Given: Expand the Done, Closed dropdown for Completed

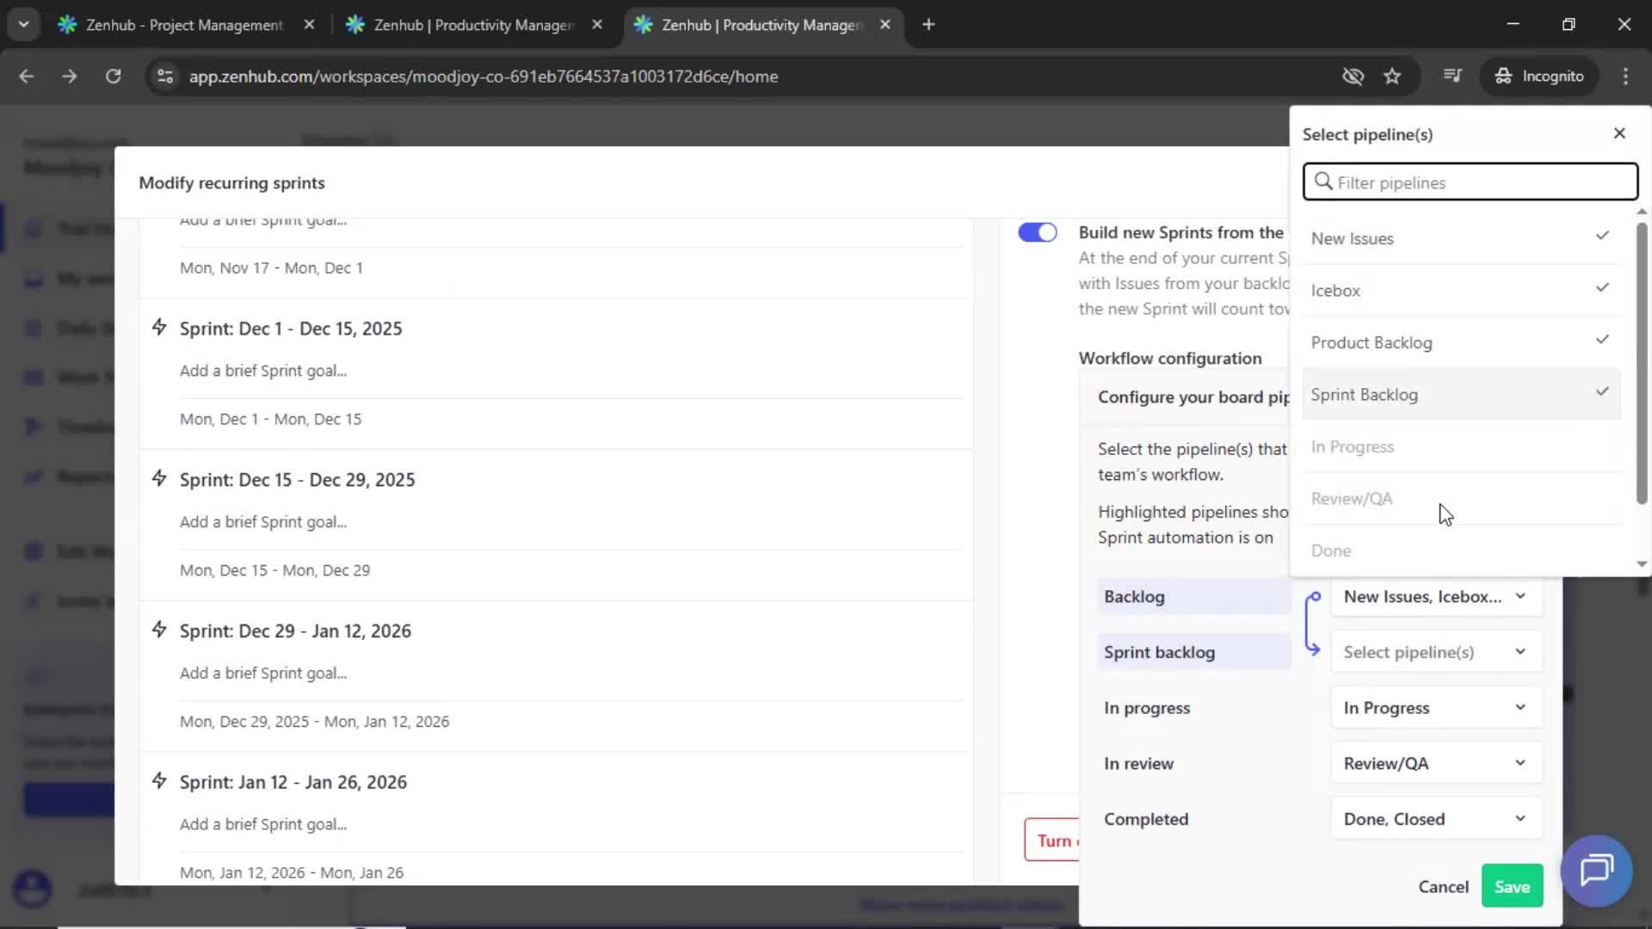Looking at the screenshot, I should click(1434, 818).
